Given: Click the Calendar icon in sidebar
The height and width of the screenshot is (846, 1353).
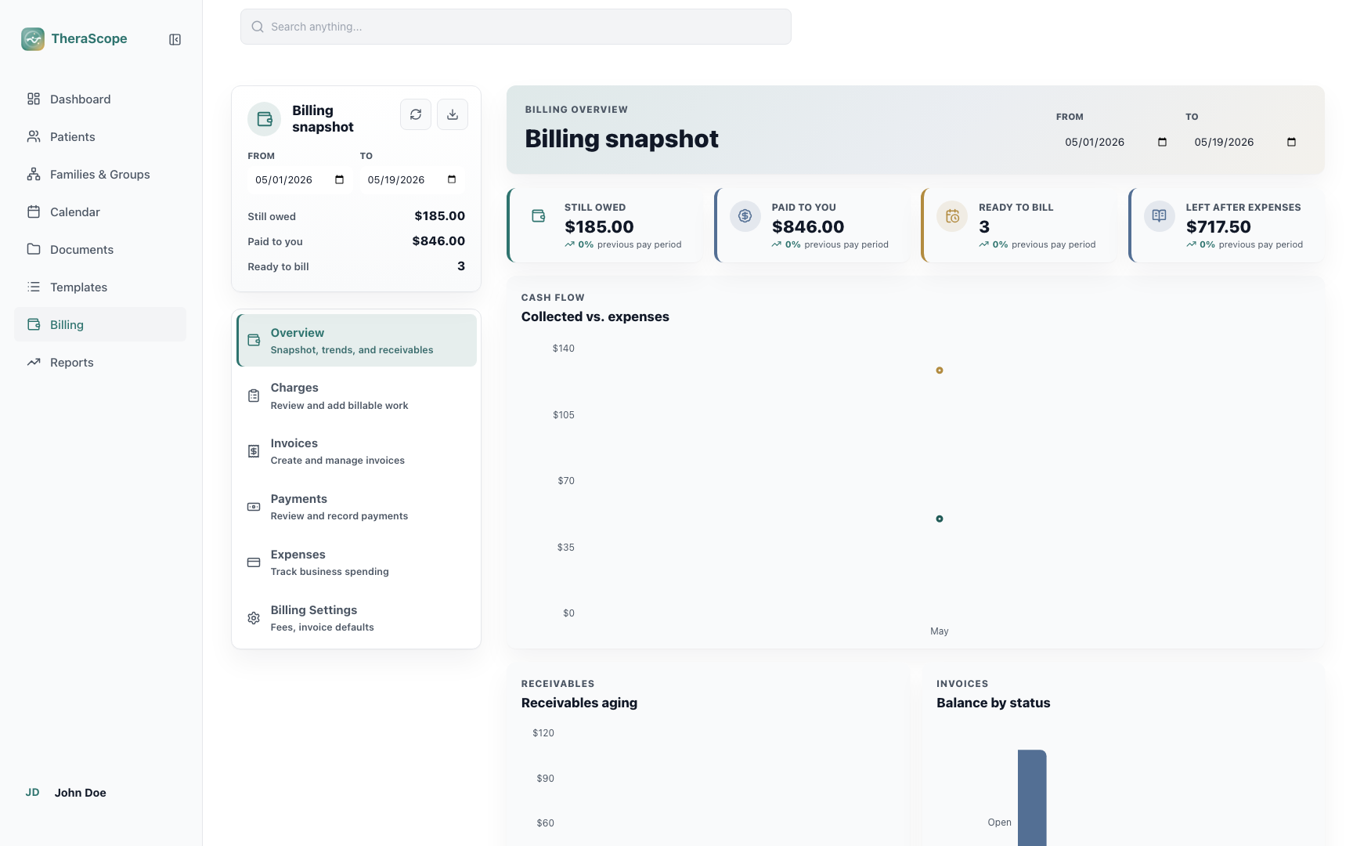Looking at the screenshot, I should click(34, 211).
